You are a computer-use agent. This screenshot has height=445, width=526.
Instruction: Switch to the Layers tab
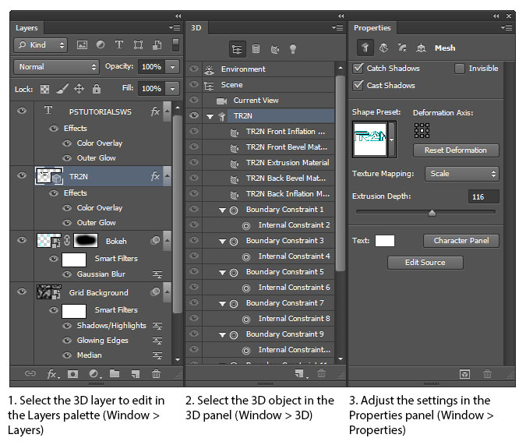pyautogui.click(x=26, y=28)
